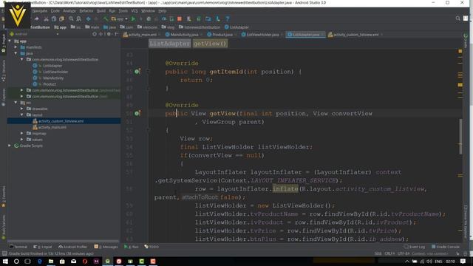
Task: Collapse the layout folder arrow
Action: point(21,115)
